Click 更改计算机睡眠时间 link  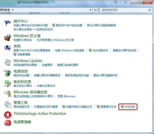point(105,75)
